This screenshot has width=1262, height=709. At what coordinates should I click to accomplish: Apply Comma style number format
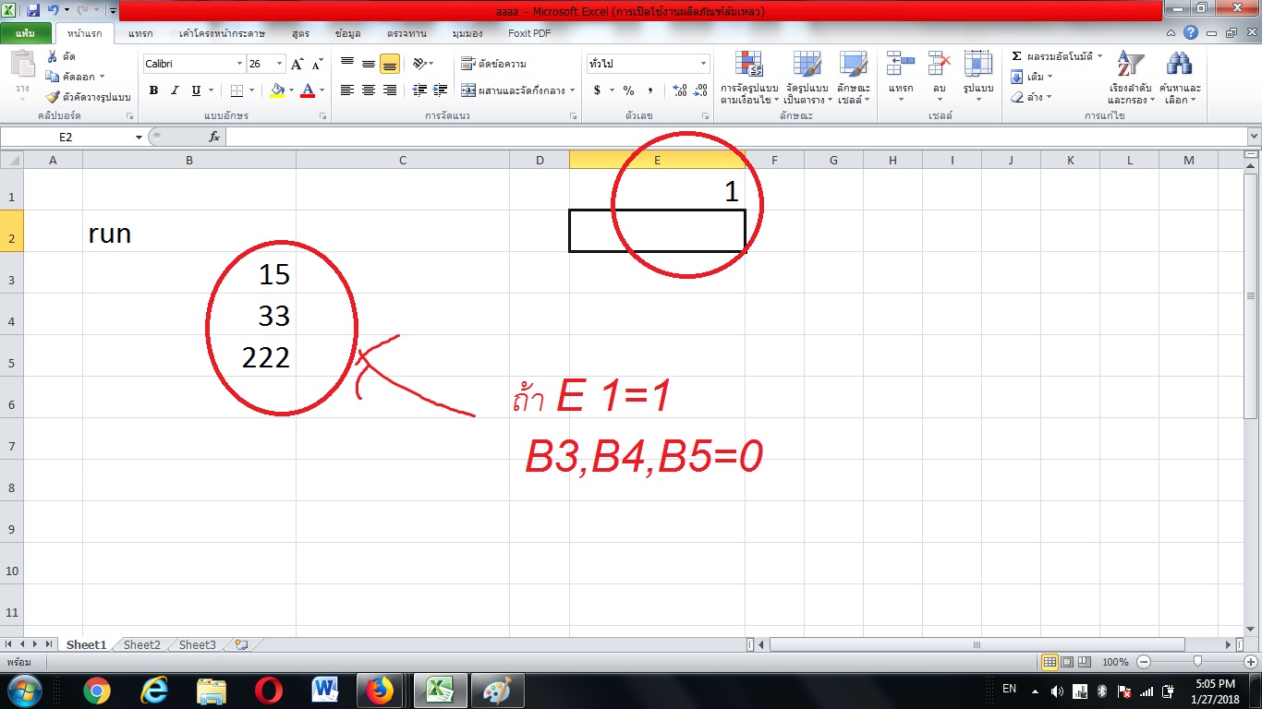coord(650,90)
